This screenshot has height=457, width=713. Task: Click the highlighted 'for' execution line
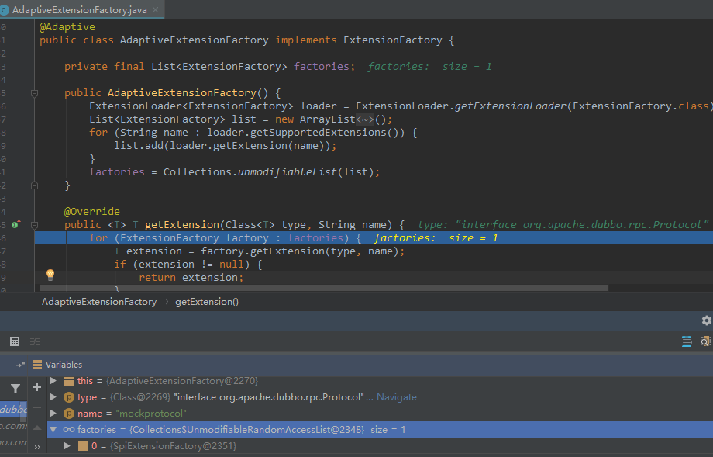[x=374, y=237]
